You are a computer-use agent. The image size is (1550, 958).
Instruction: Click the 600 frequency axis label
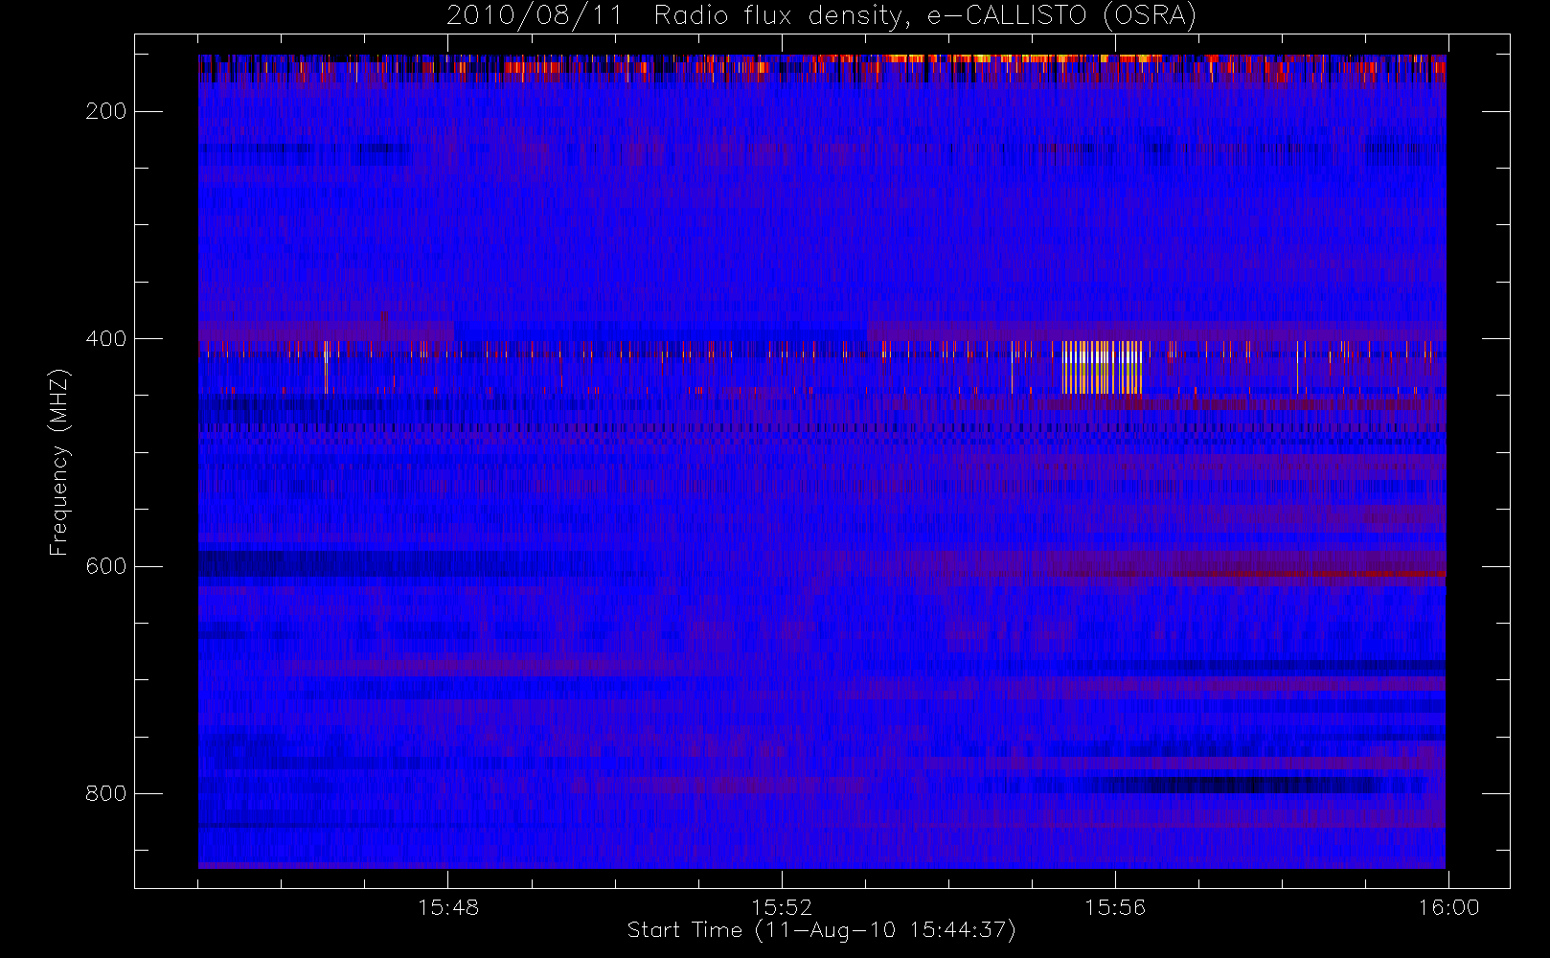tap(105, 566)
